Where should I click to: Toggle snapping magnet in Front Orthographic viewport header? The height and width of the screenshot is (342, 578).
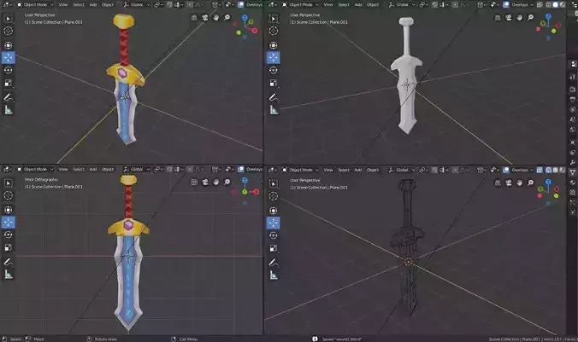pyautogui.click(x=169, y=169)
